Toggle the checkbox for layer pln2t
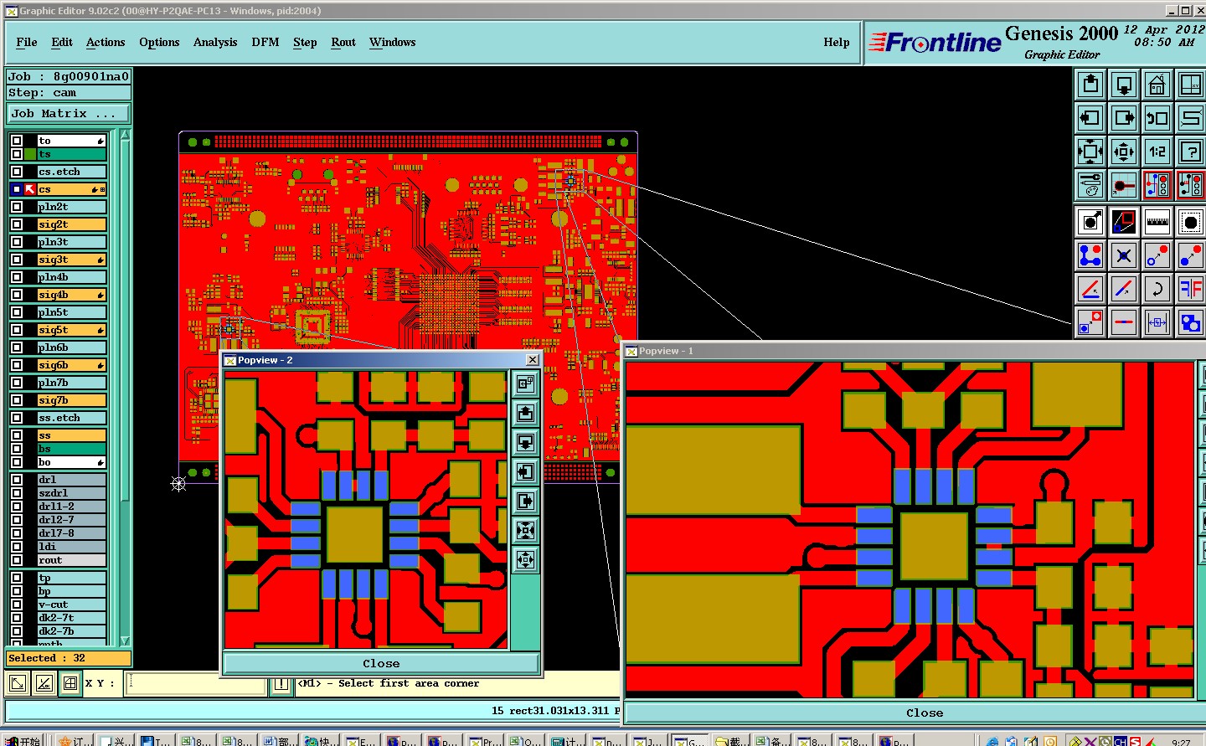Viewport: 1206px width, 746px height. point(17,207)
